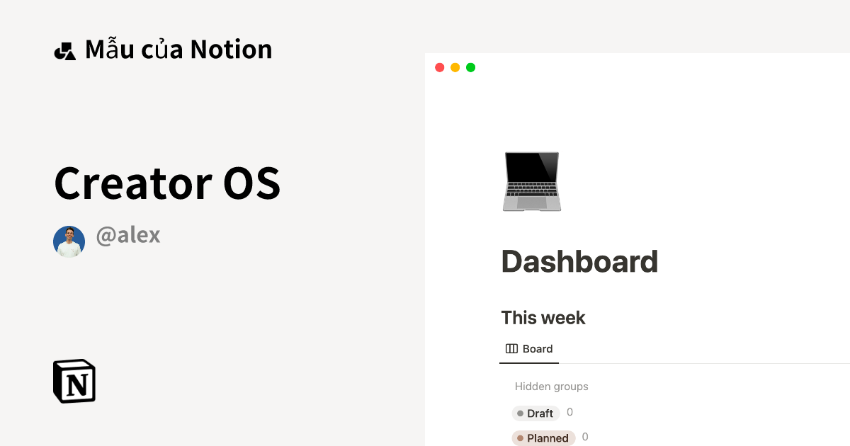Click the laptop emoji above Dashboard
This screenshot has height=446, width=850.
[x=531, y=181]
